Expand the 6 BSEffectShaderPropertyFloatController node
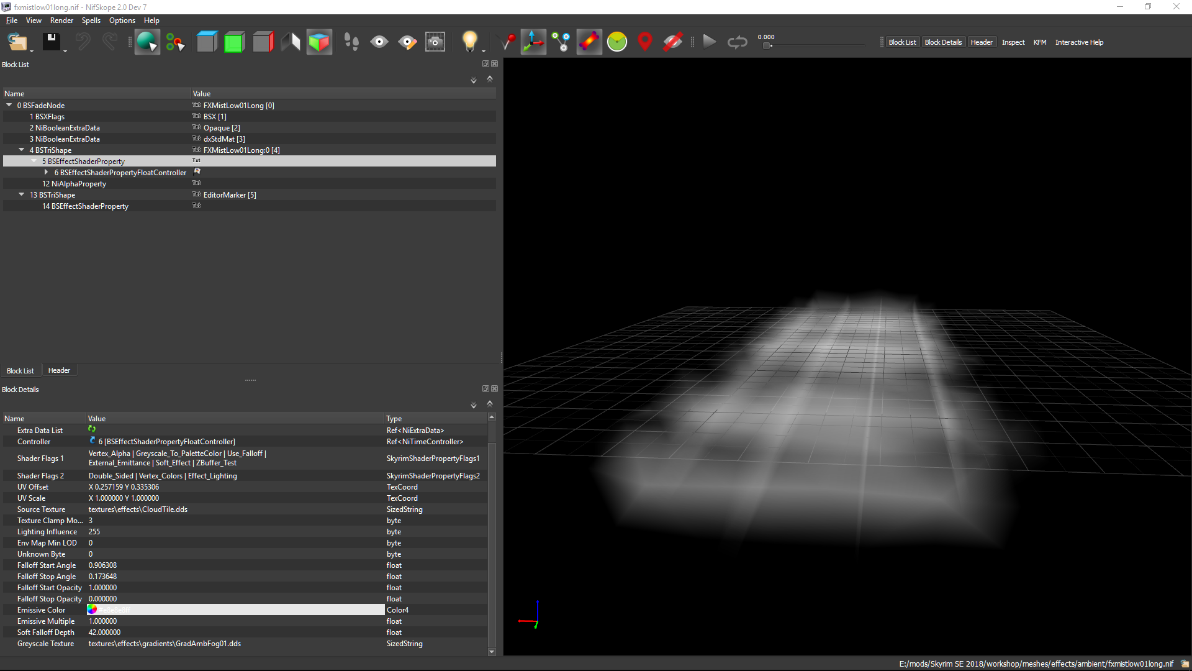Viewport: 1192px width, 671px height. click(46, 172)
